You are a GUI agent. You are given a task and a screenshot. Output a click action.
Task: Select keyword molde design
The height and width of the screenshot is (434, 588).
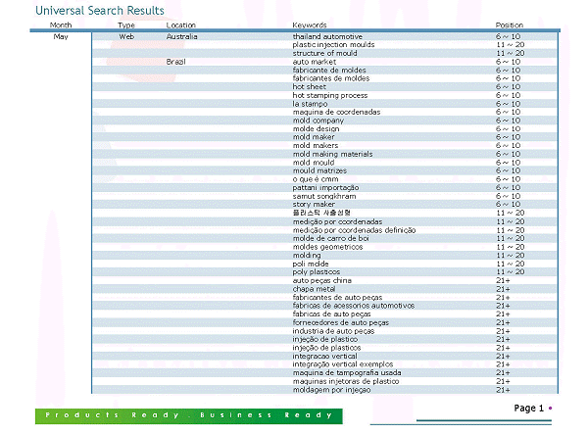click(316, 129)
